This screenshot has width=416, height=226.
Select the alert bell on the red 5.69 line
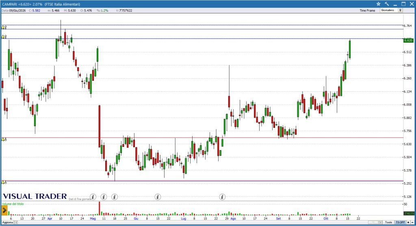pyautogui.click(x=3, y=139)
